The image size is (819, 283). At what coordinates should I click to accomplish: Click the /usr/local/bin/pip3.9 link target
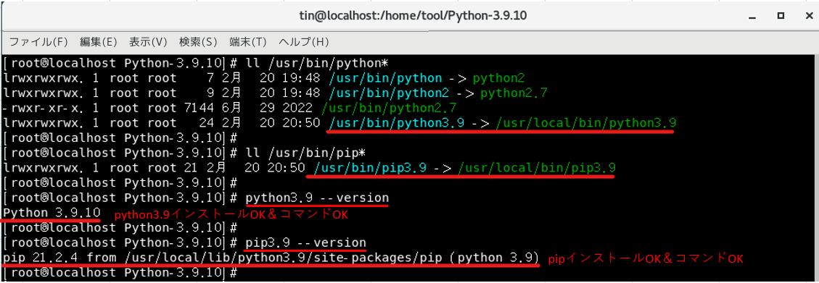point(536,169)
